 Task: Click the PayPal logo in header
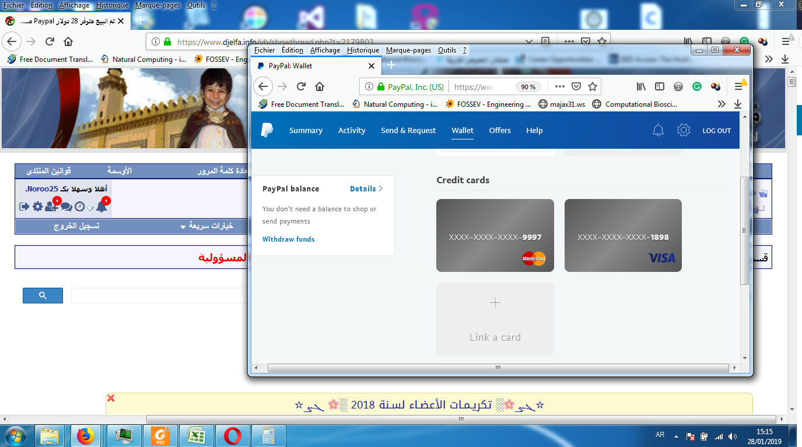(x=267, y=130)
